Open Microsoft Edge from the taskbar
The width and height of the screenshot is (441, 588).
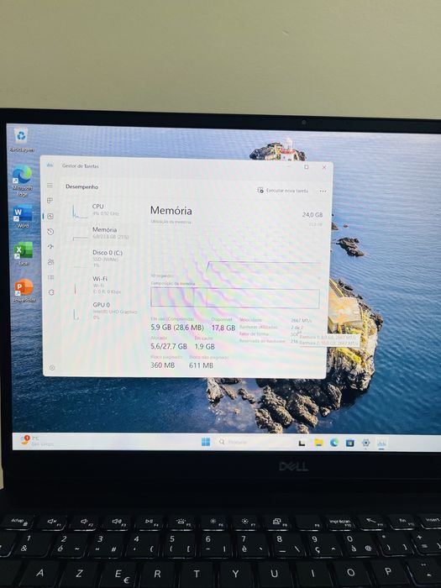pos(334,443)
